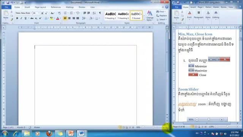Click Format Painter in Document3 window
Image resolution: width=243 pixels, height=137 pixels.
pyautogui.click(x=12, y=20)
